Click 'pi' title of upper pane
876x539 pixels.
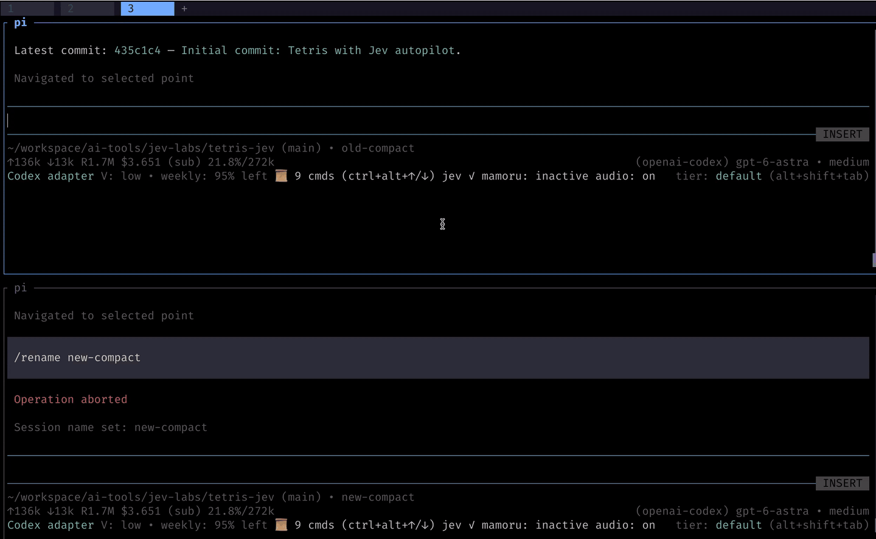tap(21, 23)
